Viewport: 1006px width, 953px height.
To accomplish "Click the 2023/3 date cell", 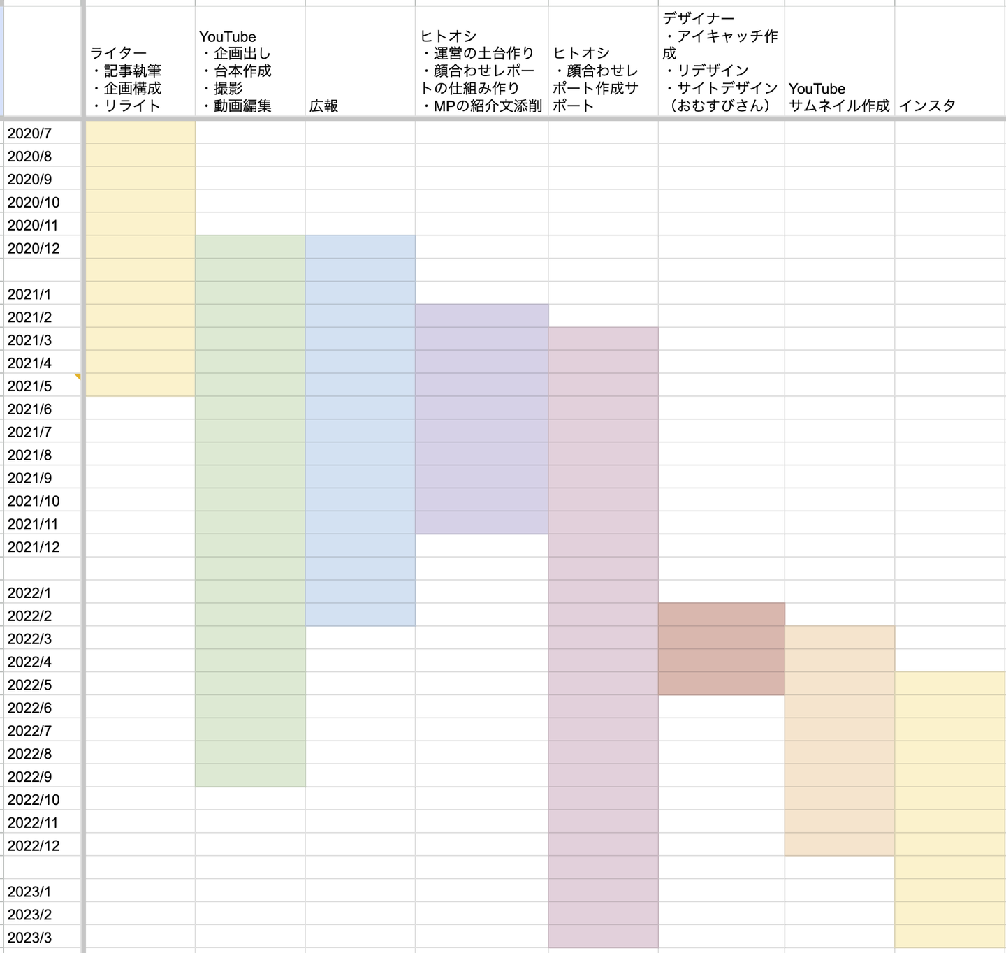I will click(x=43, y=937).
